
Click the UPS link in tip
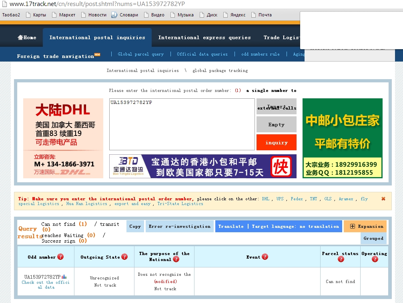[x=280, y=199]
